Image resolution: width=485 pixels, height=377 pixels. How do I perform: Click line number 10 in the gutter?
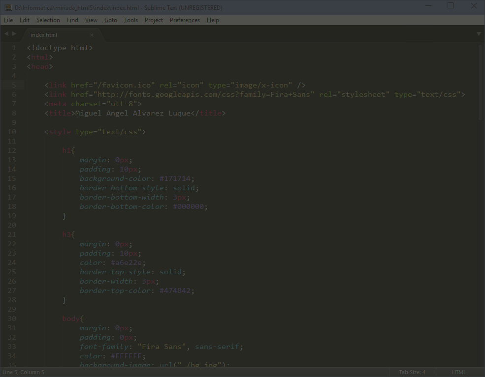(x=12, y=132)
